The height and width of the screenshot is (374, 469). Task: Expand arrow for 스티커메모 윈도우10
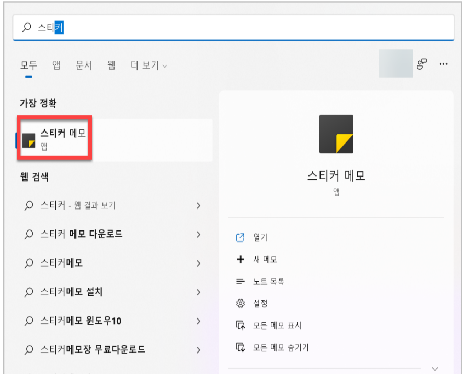click(x=198, y=321)
